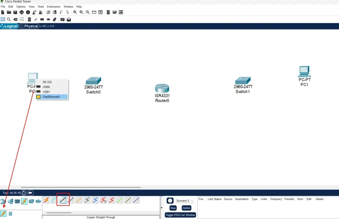Viewport: 339px width, 219px height.
Task: Open the Connections category lightning icon
Action: click(24, 201)
